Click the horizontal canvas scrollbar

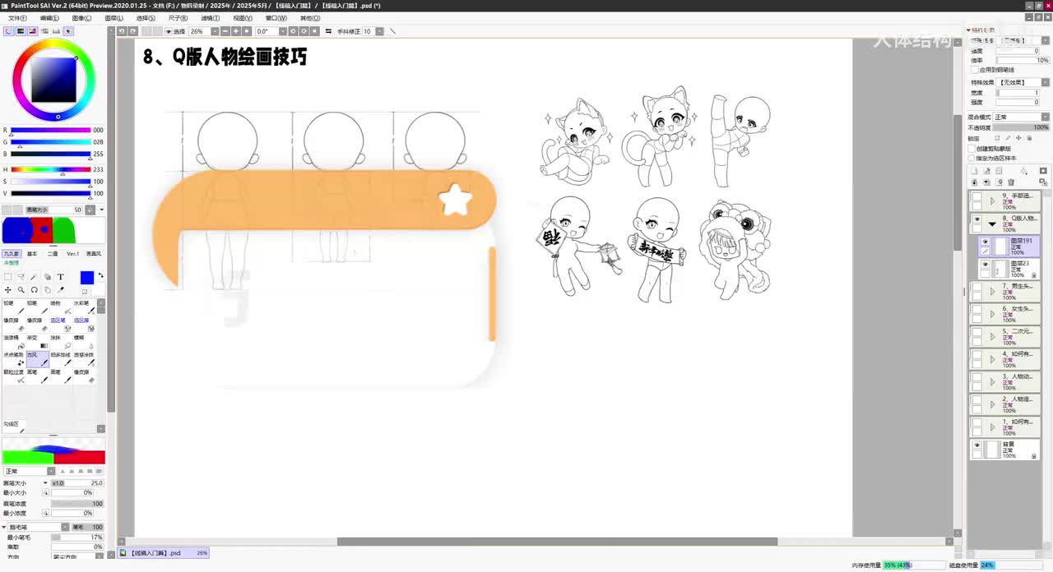(x=557, y=542)
